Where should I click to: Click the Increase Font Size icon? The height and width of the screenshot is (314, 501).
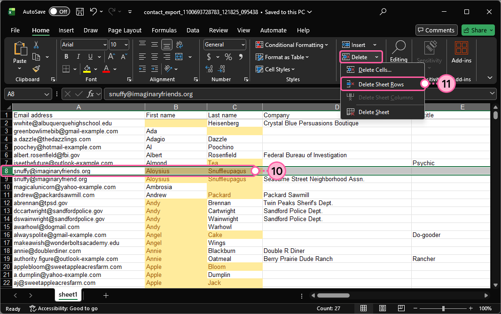[111, 57]
